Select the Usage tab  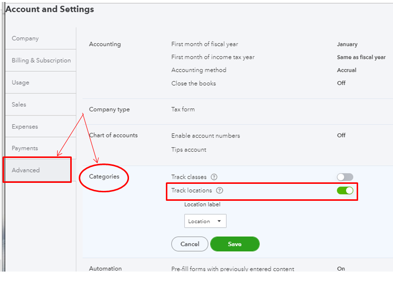pos(20,82)
